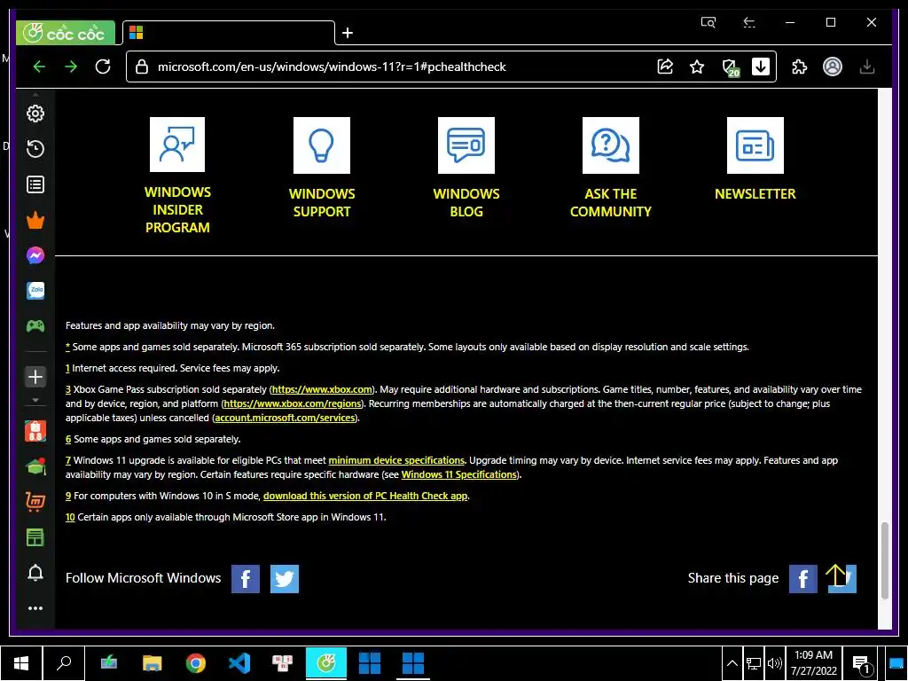Open Coc Coc sidebar settings gear
Screen dimensions: 908x681
(35, 113)
